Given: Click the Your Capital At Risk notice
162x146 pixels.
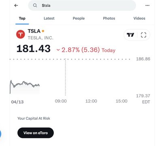Looking at the screenshot, I should (x=34, y=118).
